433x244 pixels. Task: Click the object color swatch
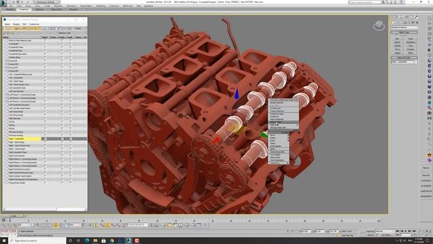(x=415, y=62)
